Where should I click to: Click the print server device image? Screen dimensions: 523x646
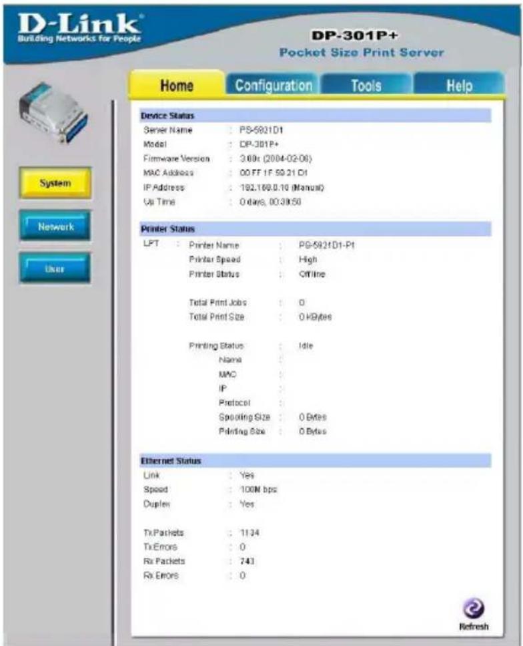pyautogui.click(x=53, y=112)
